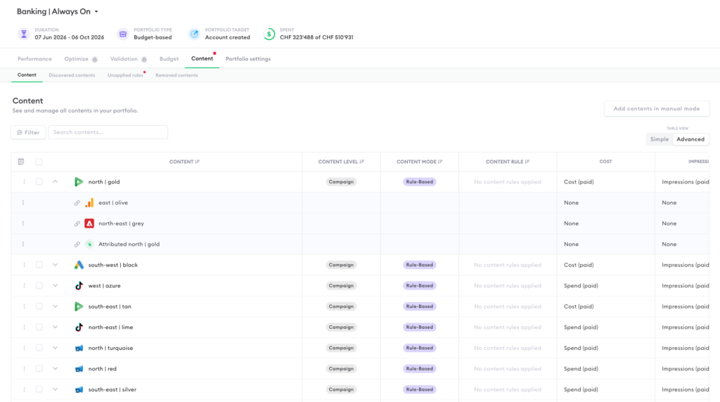Select the west | azure checkbox
Screen dimensions: 720x402
pos(39,285)
